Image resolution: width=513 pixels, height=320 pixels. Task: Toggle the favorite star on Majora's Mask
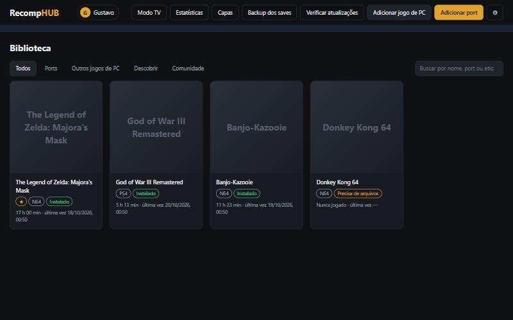coord(21,202)
